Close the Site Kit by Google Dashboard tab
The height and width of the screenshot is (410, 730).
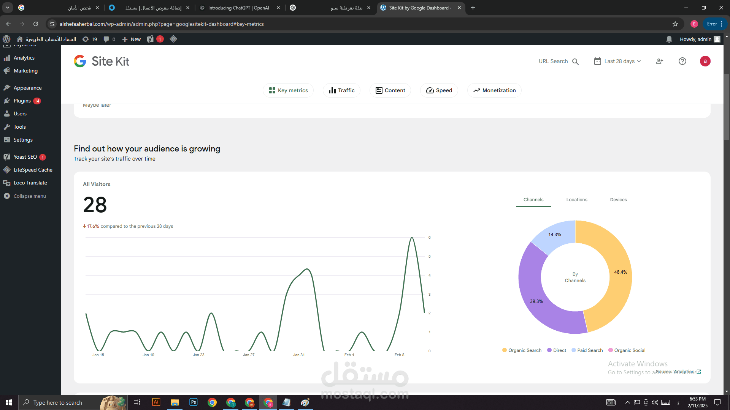tap(459, 8)
